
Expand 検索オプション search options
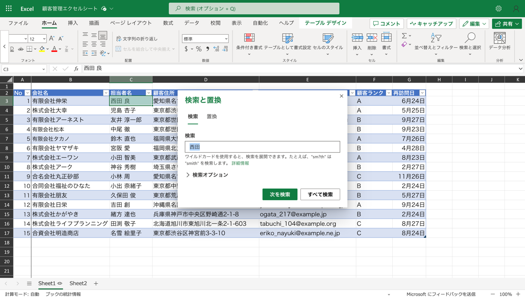[x=207, y=175]
